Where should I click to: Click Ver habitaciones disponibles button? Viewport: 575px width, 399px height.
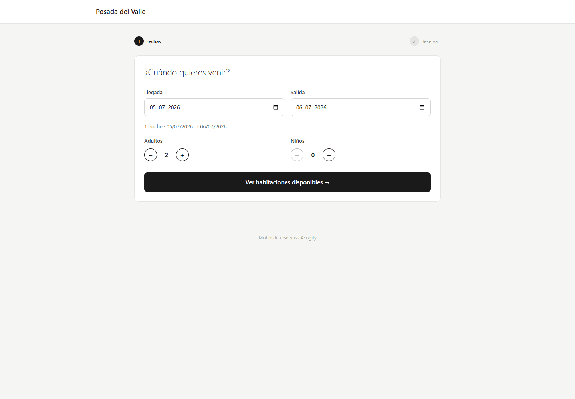[x=287, y=182]
